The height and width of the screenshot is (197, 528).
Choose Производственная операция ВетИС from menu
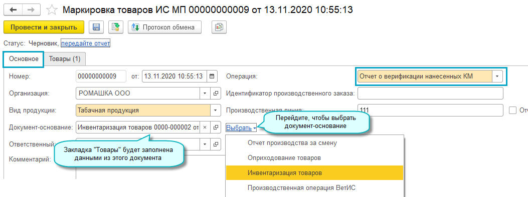(x=314, y=187)
